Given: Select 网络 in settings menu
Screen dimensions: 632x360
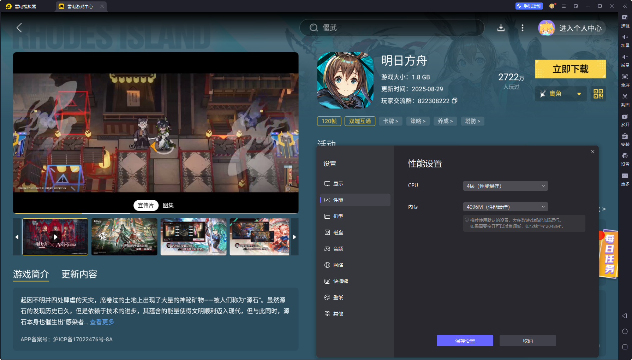Looking at the screenshot, I should coord(355,265).
